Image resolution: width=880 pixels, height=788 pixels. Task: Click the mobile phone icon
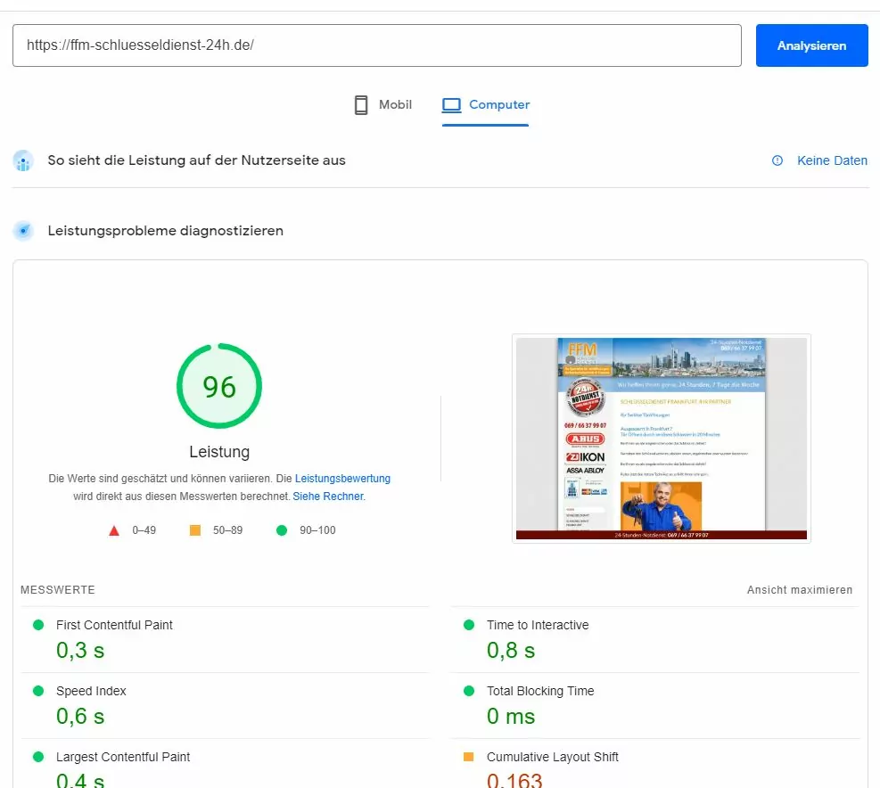coord(361,105)
